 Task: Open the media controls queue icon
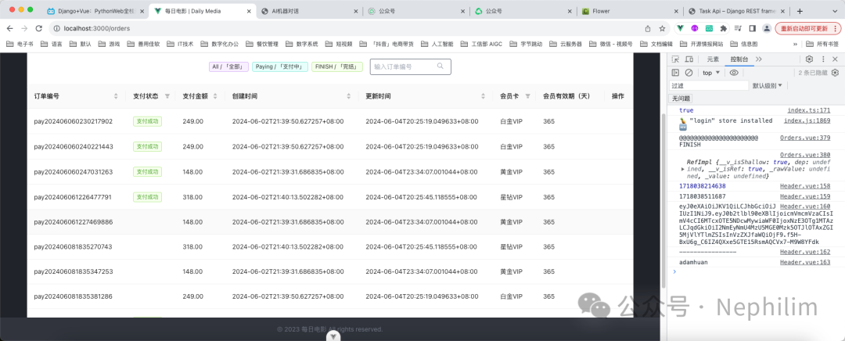point(738,28)
